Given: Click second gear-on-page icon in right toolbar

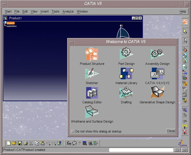Looking at the screenshot, I should pyautogui.click(x=185, y=55).
